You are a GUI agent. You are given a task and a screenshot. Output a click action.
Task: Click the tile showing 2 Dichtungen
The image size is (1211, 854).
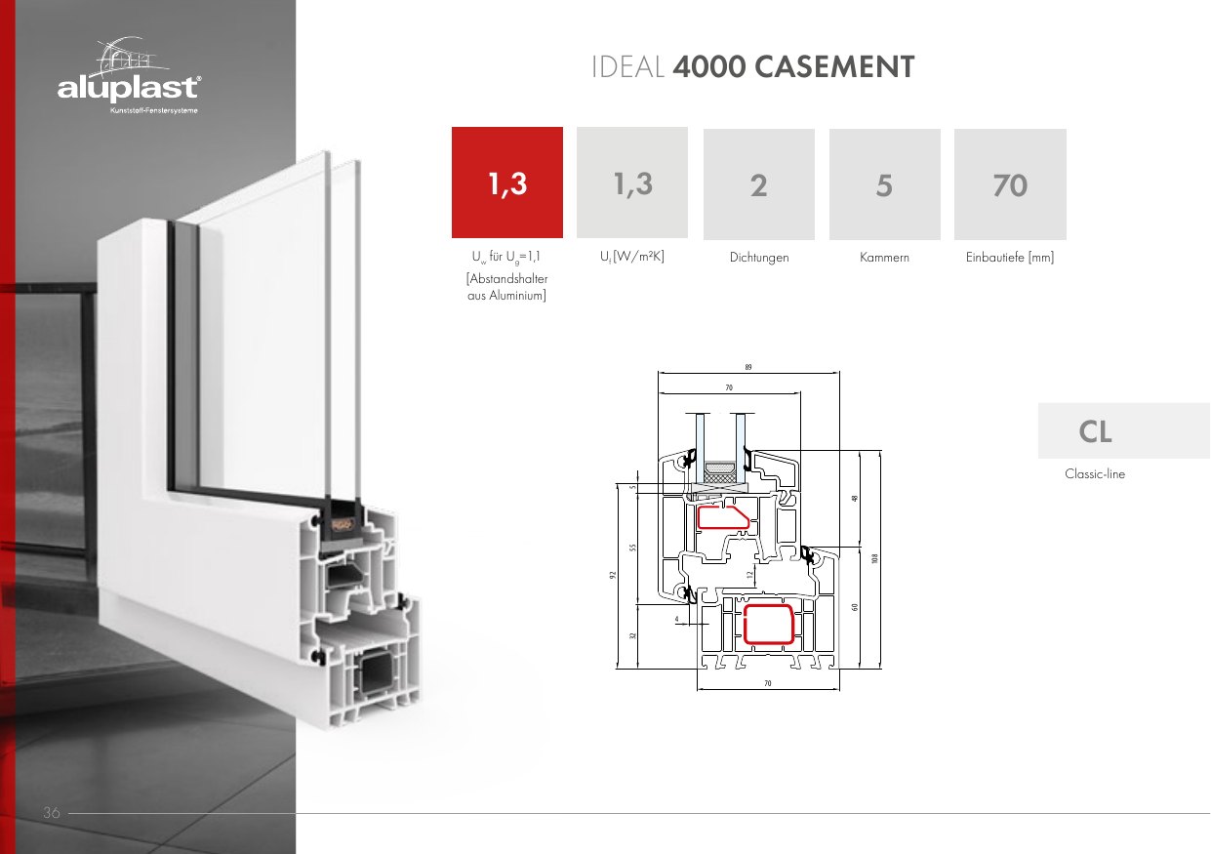pyautogui.click(x=758, y=184)
